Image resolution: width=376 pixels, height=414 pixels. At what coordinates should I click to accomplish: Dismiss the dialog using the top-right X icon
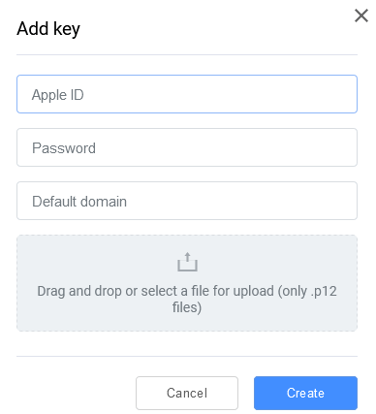[x=361, y=16]
